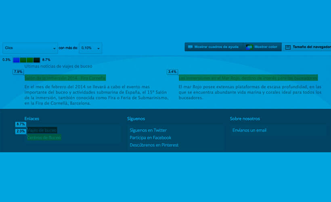This screenshot has width=331, height=202.
Task: Click Envíanos un email link
Action: click(249, 130)
